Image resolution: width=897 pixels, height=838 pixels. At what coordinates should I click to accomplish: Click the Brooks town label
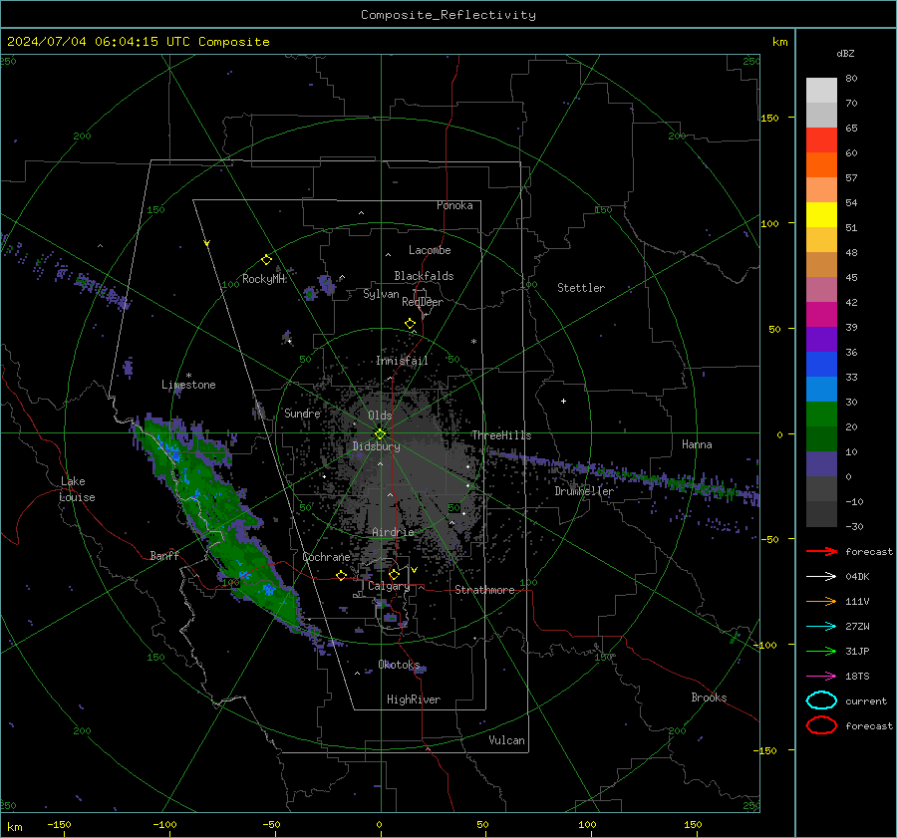click(709, 698)
